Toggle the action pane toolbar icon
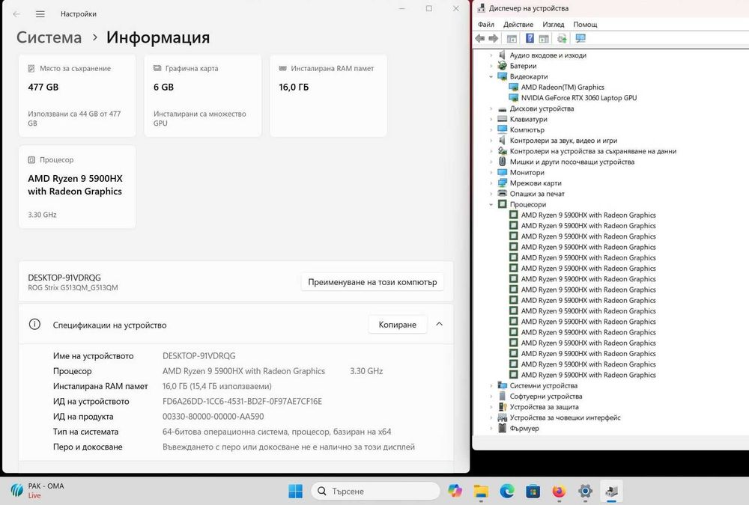Screen dimensions: 749x505 pos(544,38)
